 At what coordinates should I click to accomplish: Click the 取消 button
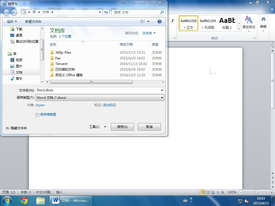[149, 127]
